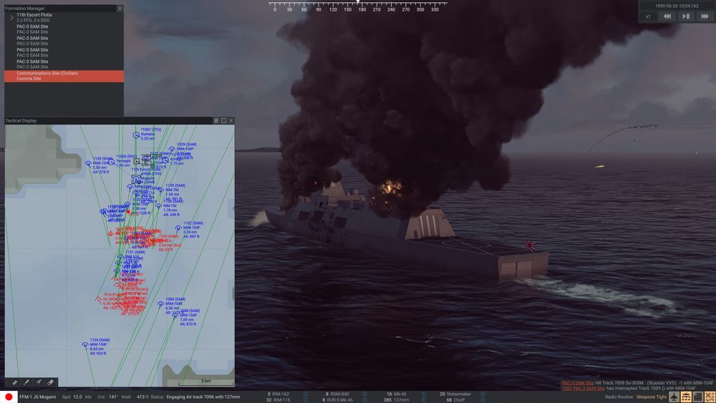Expand the 11th Escort Flotia formation
The height and width of the screenshot is (403, 716).
coord(11,18)
